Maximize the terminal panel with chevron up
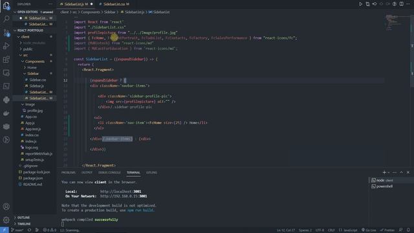 pyautogui.click(x=401, y=172)
